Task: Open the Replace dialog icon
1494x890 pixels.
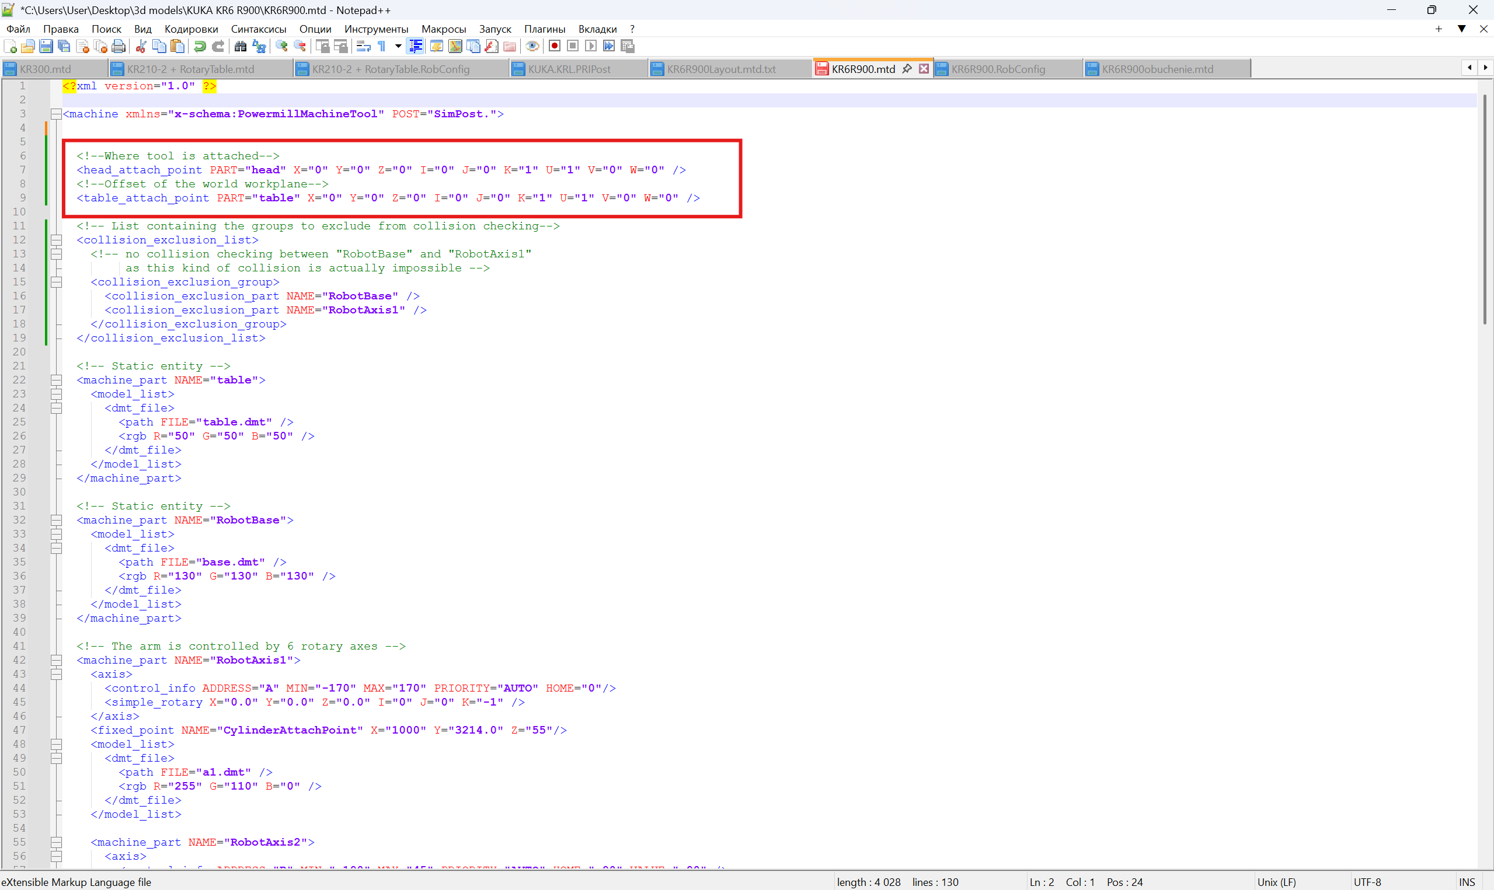Action: (x=259, y=46)
